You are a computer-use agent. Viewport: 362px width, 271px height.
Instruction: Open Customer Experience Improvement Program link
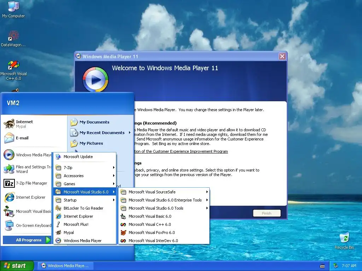pyautogui.click(x=181, y=151)
